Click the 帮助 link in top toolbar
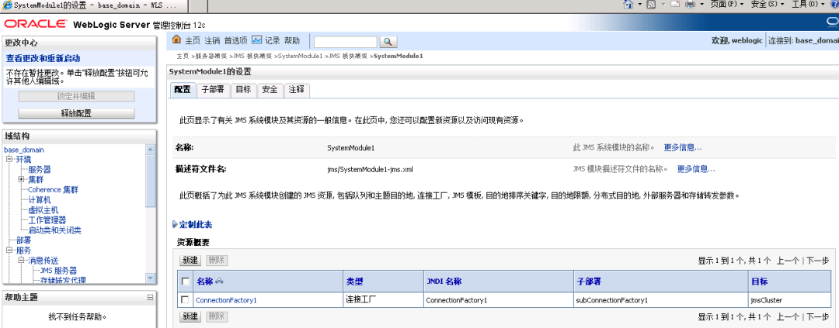839x328 pixels. tap(292, 40)
